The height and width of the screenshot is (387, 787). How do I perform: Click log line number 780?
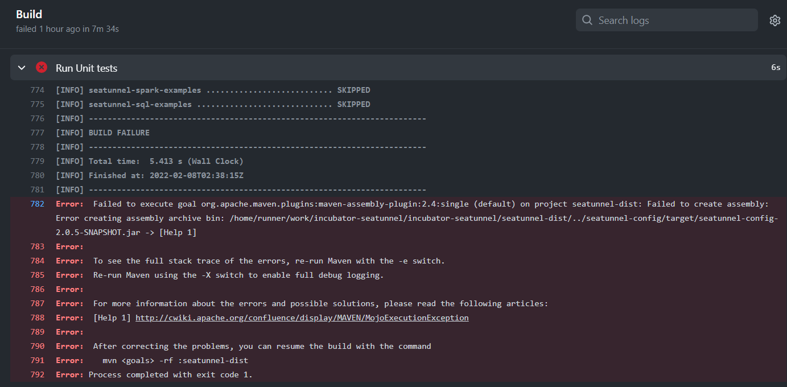pos(38,175)
